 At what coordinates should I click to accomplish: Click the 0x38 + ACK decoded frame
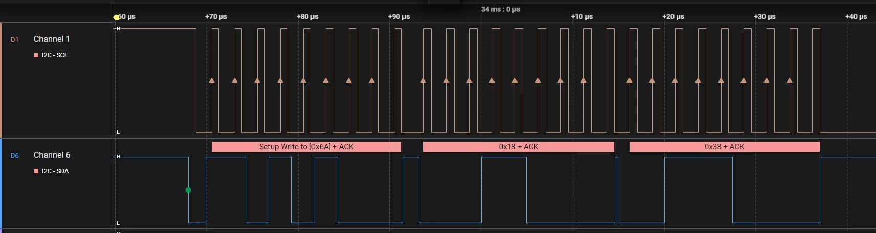(x=724, y=147)
